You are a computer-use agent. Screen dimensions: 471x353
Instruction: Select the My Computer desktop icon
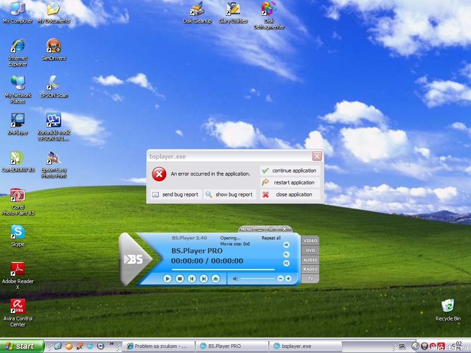pos(18,12)
